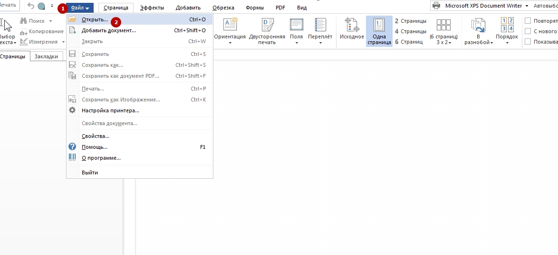Click the В разбобой collate icon

(478, 25)
